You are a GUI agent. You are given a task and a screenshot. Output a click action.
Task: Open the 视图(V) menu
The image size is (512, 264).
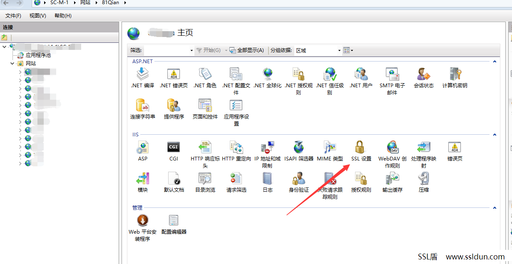click(x=38, y=16)
